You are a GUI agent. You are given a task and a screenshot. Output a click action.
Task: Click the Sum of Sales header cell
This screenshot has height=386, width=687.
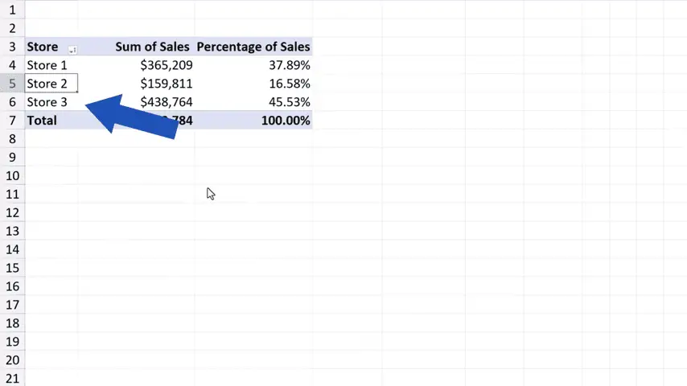tap(152, 47)
